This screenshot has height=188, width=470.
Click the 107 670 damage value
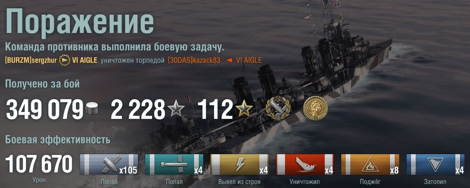coord(39,165)
